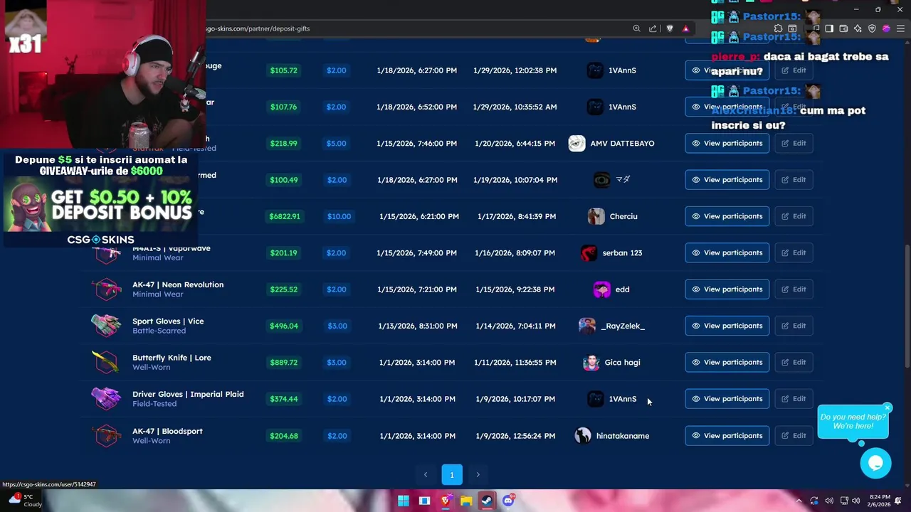The image size is (911, 512).
Task: Open the Brave Shields lion icon
Action: tap(670, 28)
